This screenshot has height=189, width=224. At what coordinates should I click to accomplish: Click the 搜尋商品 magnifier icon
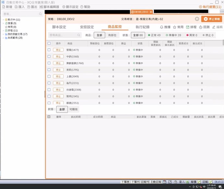click(x=79, y=35)
